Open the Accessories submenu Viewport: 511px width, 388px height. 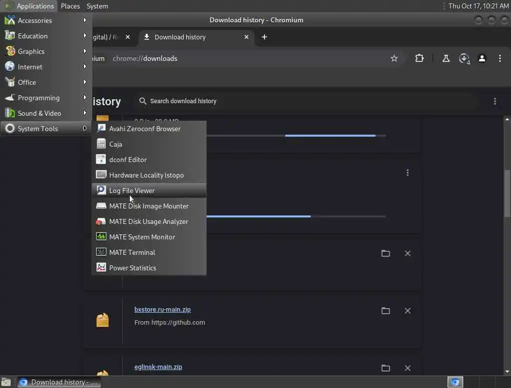click(x=46, y=20)
